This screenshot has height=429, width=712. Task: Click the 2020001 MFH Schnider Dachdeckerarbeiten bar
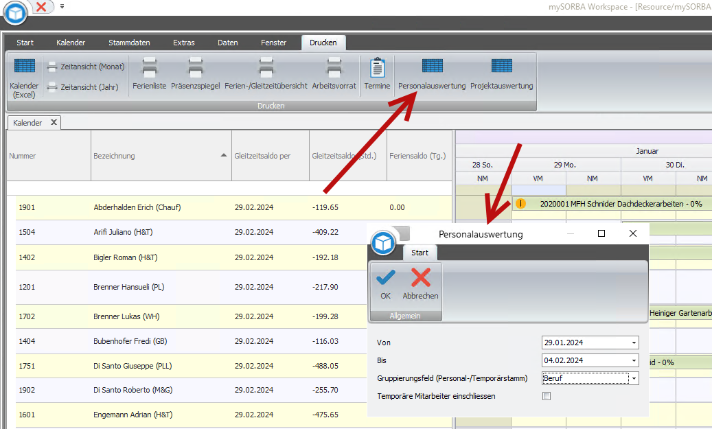click(x=612, y=204)
